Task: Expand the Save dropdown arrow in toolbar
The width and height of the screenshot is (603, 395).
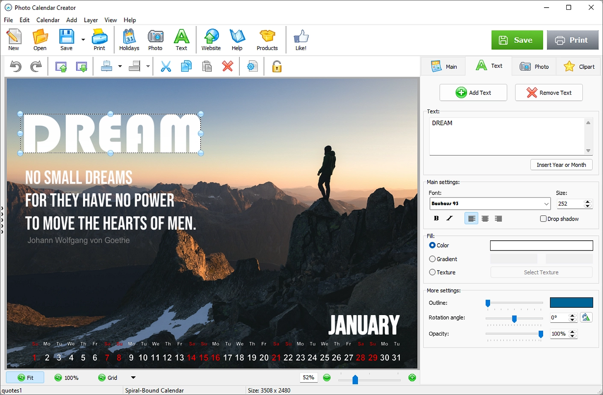Action: 83,40
